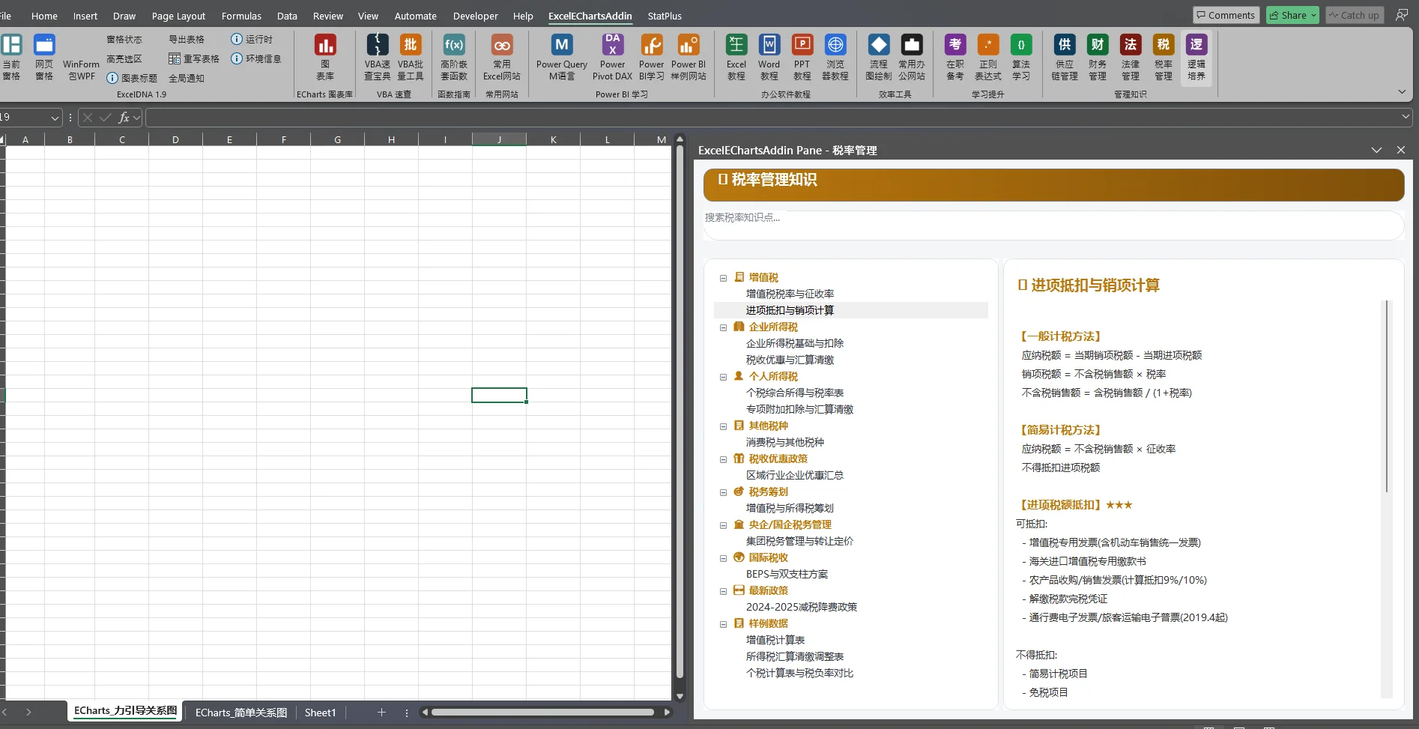Click the knowledge content vertical scrollbar

pyautogui.click(x=1387, y=396)
